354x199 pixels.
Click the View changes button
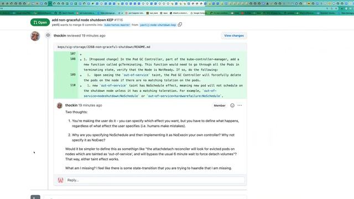click(234, 35)
